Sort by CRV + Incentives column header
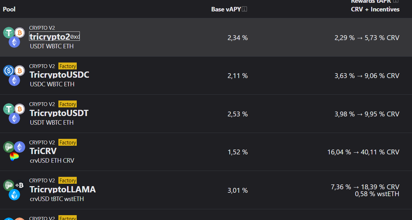Image resolution: width=412 pixels, height=220 pixels. [x=375, y=9]
